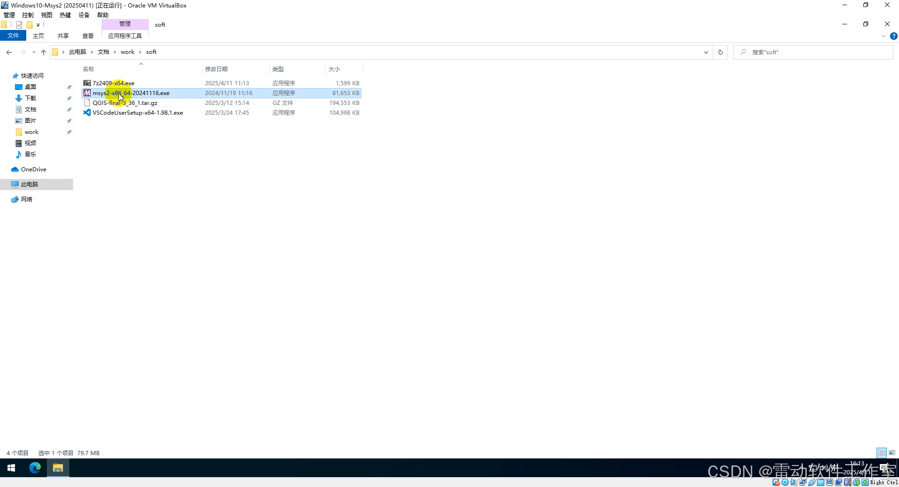Image resolution: width=899 pixels, height=487 pixels.
Task: Click the msys2 installer file icon
Action: [x=87, y=93]
